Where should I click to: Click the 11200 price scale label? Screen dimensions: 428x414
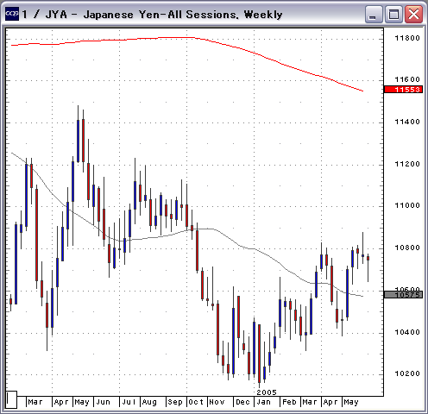(x=407, y=164)
